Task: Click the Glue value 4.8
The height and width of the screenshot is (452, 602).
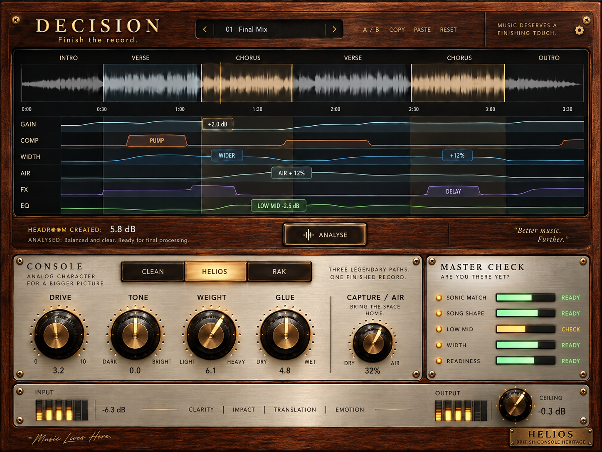Action: (285, 370)
